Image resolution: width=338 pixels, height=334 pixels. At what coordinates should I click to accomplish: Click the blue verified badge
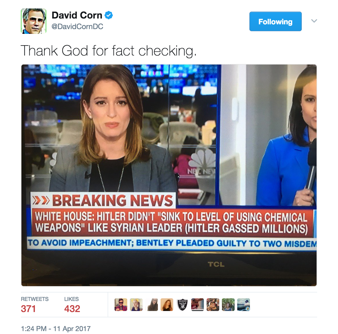click(109, 15)
